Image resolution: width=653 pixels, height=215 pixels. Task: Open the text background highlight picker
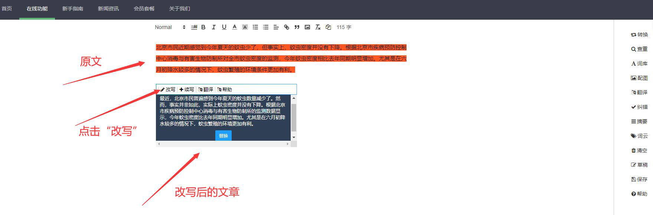pos(245,27)
